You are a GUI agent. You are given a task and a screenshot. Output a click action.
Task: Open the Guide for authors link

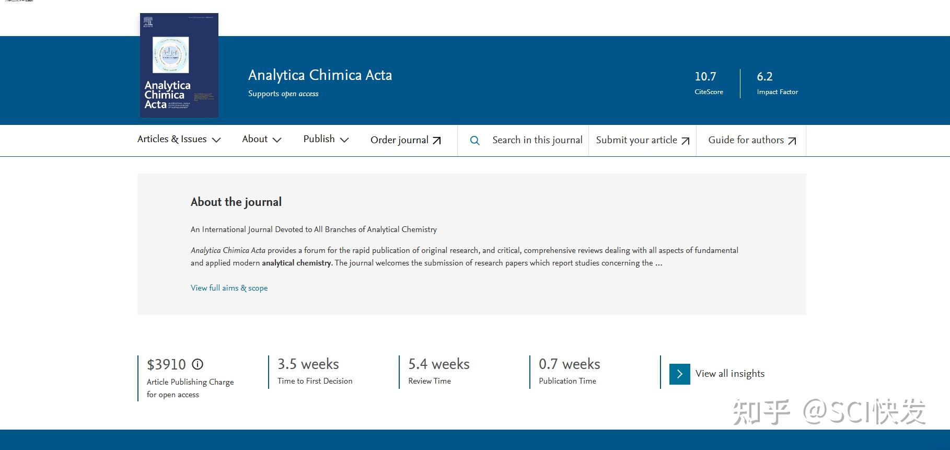(x=752, y=140)
